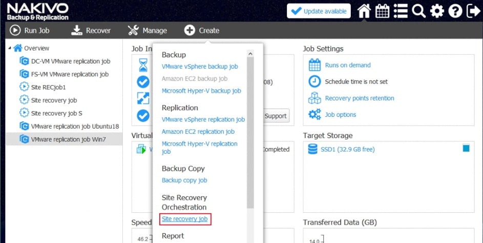Screen dimensions: 483x243
Task: Click the Update available button
Action: tap(319, 11)
